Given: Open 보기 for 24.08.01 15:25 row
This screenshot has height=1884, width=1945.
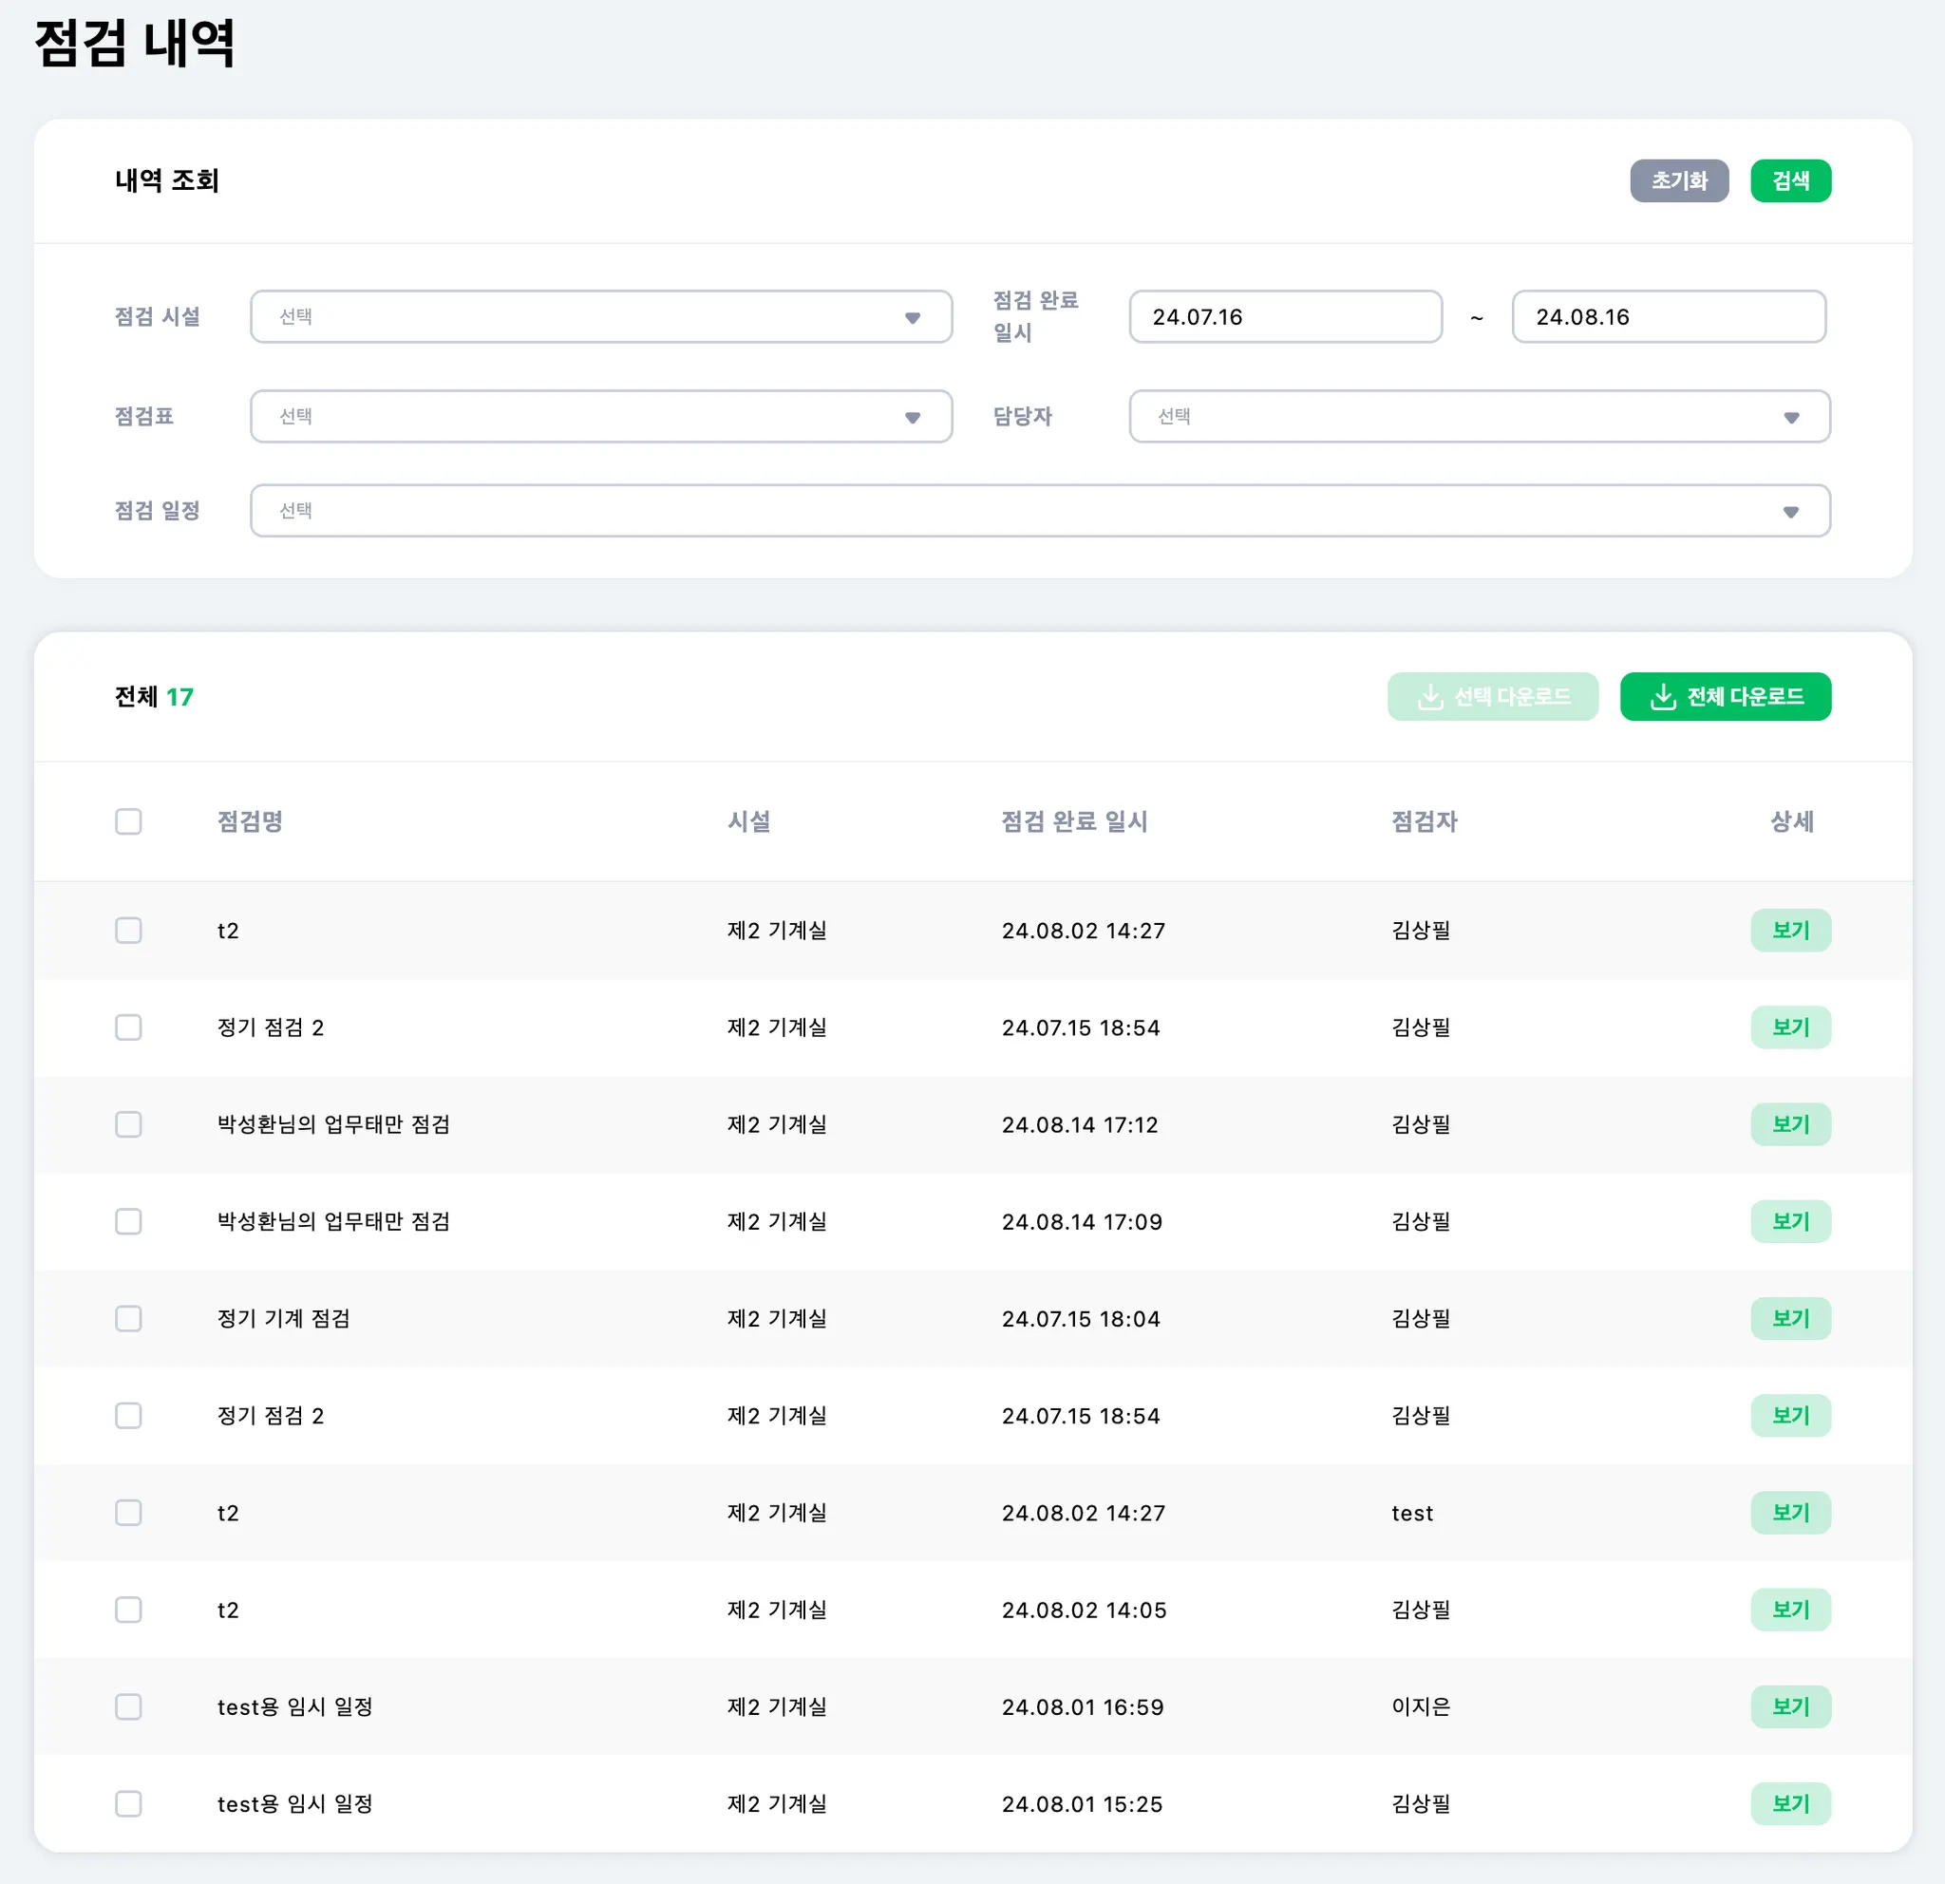Looking at the screenshot, I should click(1790, 1803).
